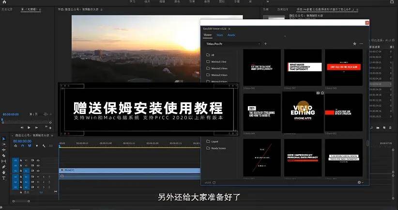Viewport: 398px width, 210px height.
Task: Select the Pen tool
Action: (x=3, y=167)
